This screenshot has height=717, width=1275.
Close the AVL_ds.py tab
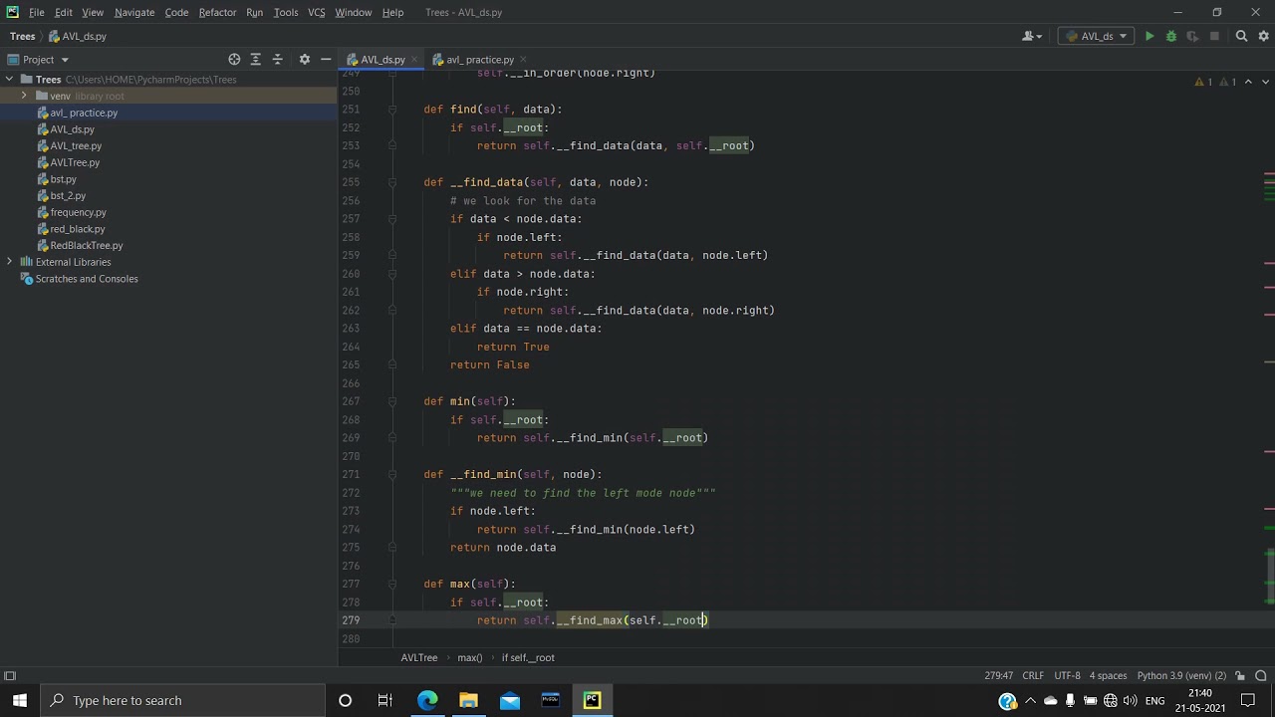[414, 60]
